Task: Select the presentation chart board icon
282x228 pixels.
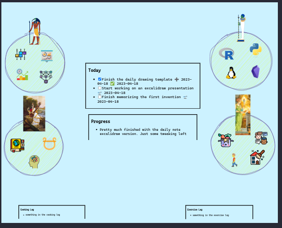Action: coord(47,56)
